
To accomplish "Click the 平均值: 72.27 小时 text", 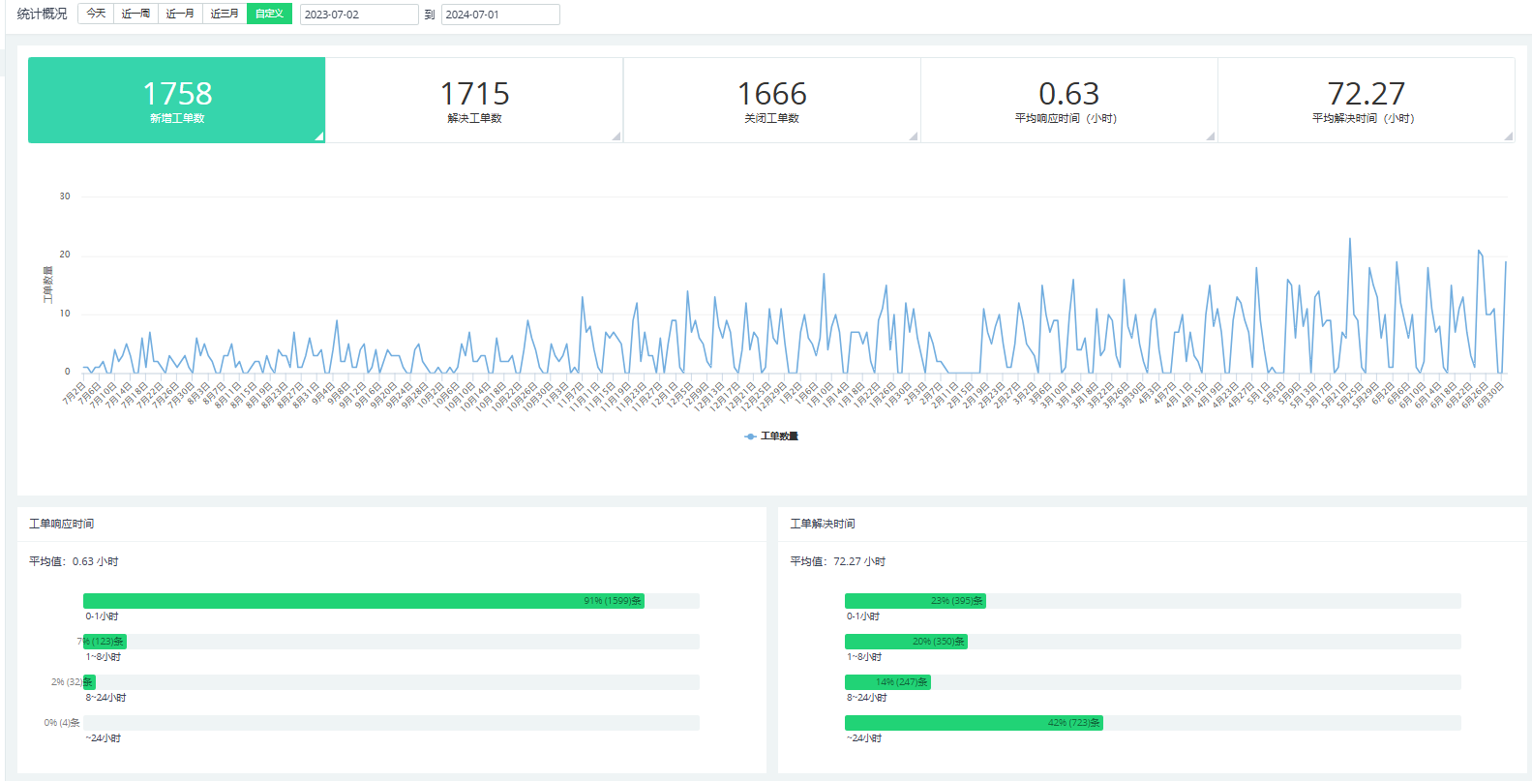I will 838,561.
